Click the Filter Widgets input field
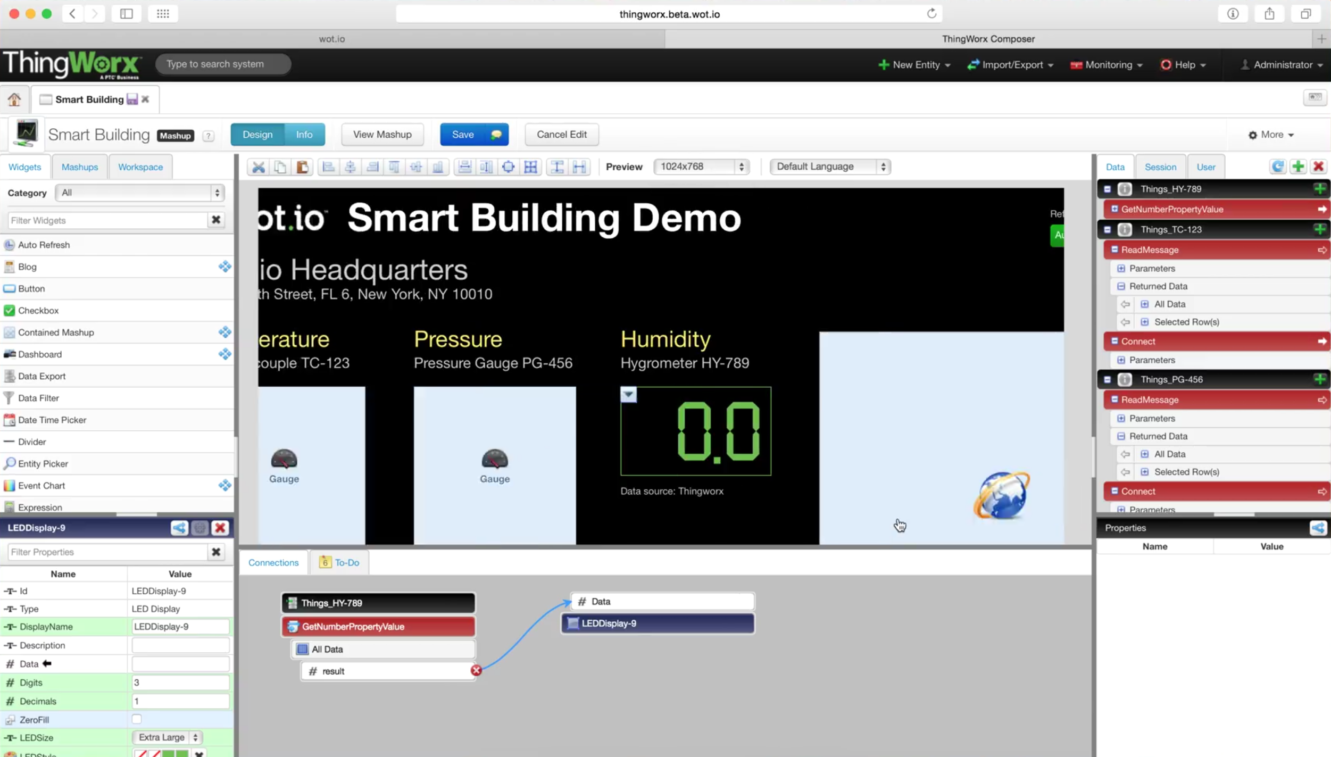Image resolution: width=1331 pixels, height=757 pixels. pos(107,220)
